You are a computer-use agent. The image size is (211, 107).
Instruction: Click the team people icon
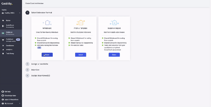[x=3, y=13]
